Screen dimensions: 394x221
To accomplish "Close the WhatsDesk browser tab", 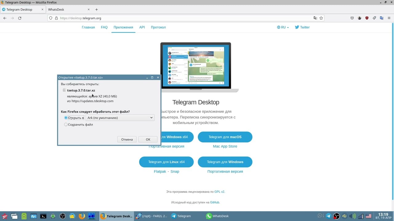I will coord(89,10).
